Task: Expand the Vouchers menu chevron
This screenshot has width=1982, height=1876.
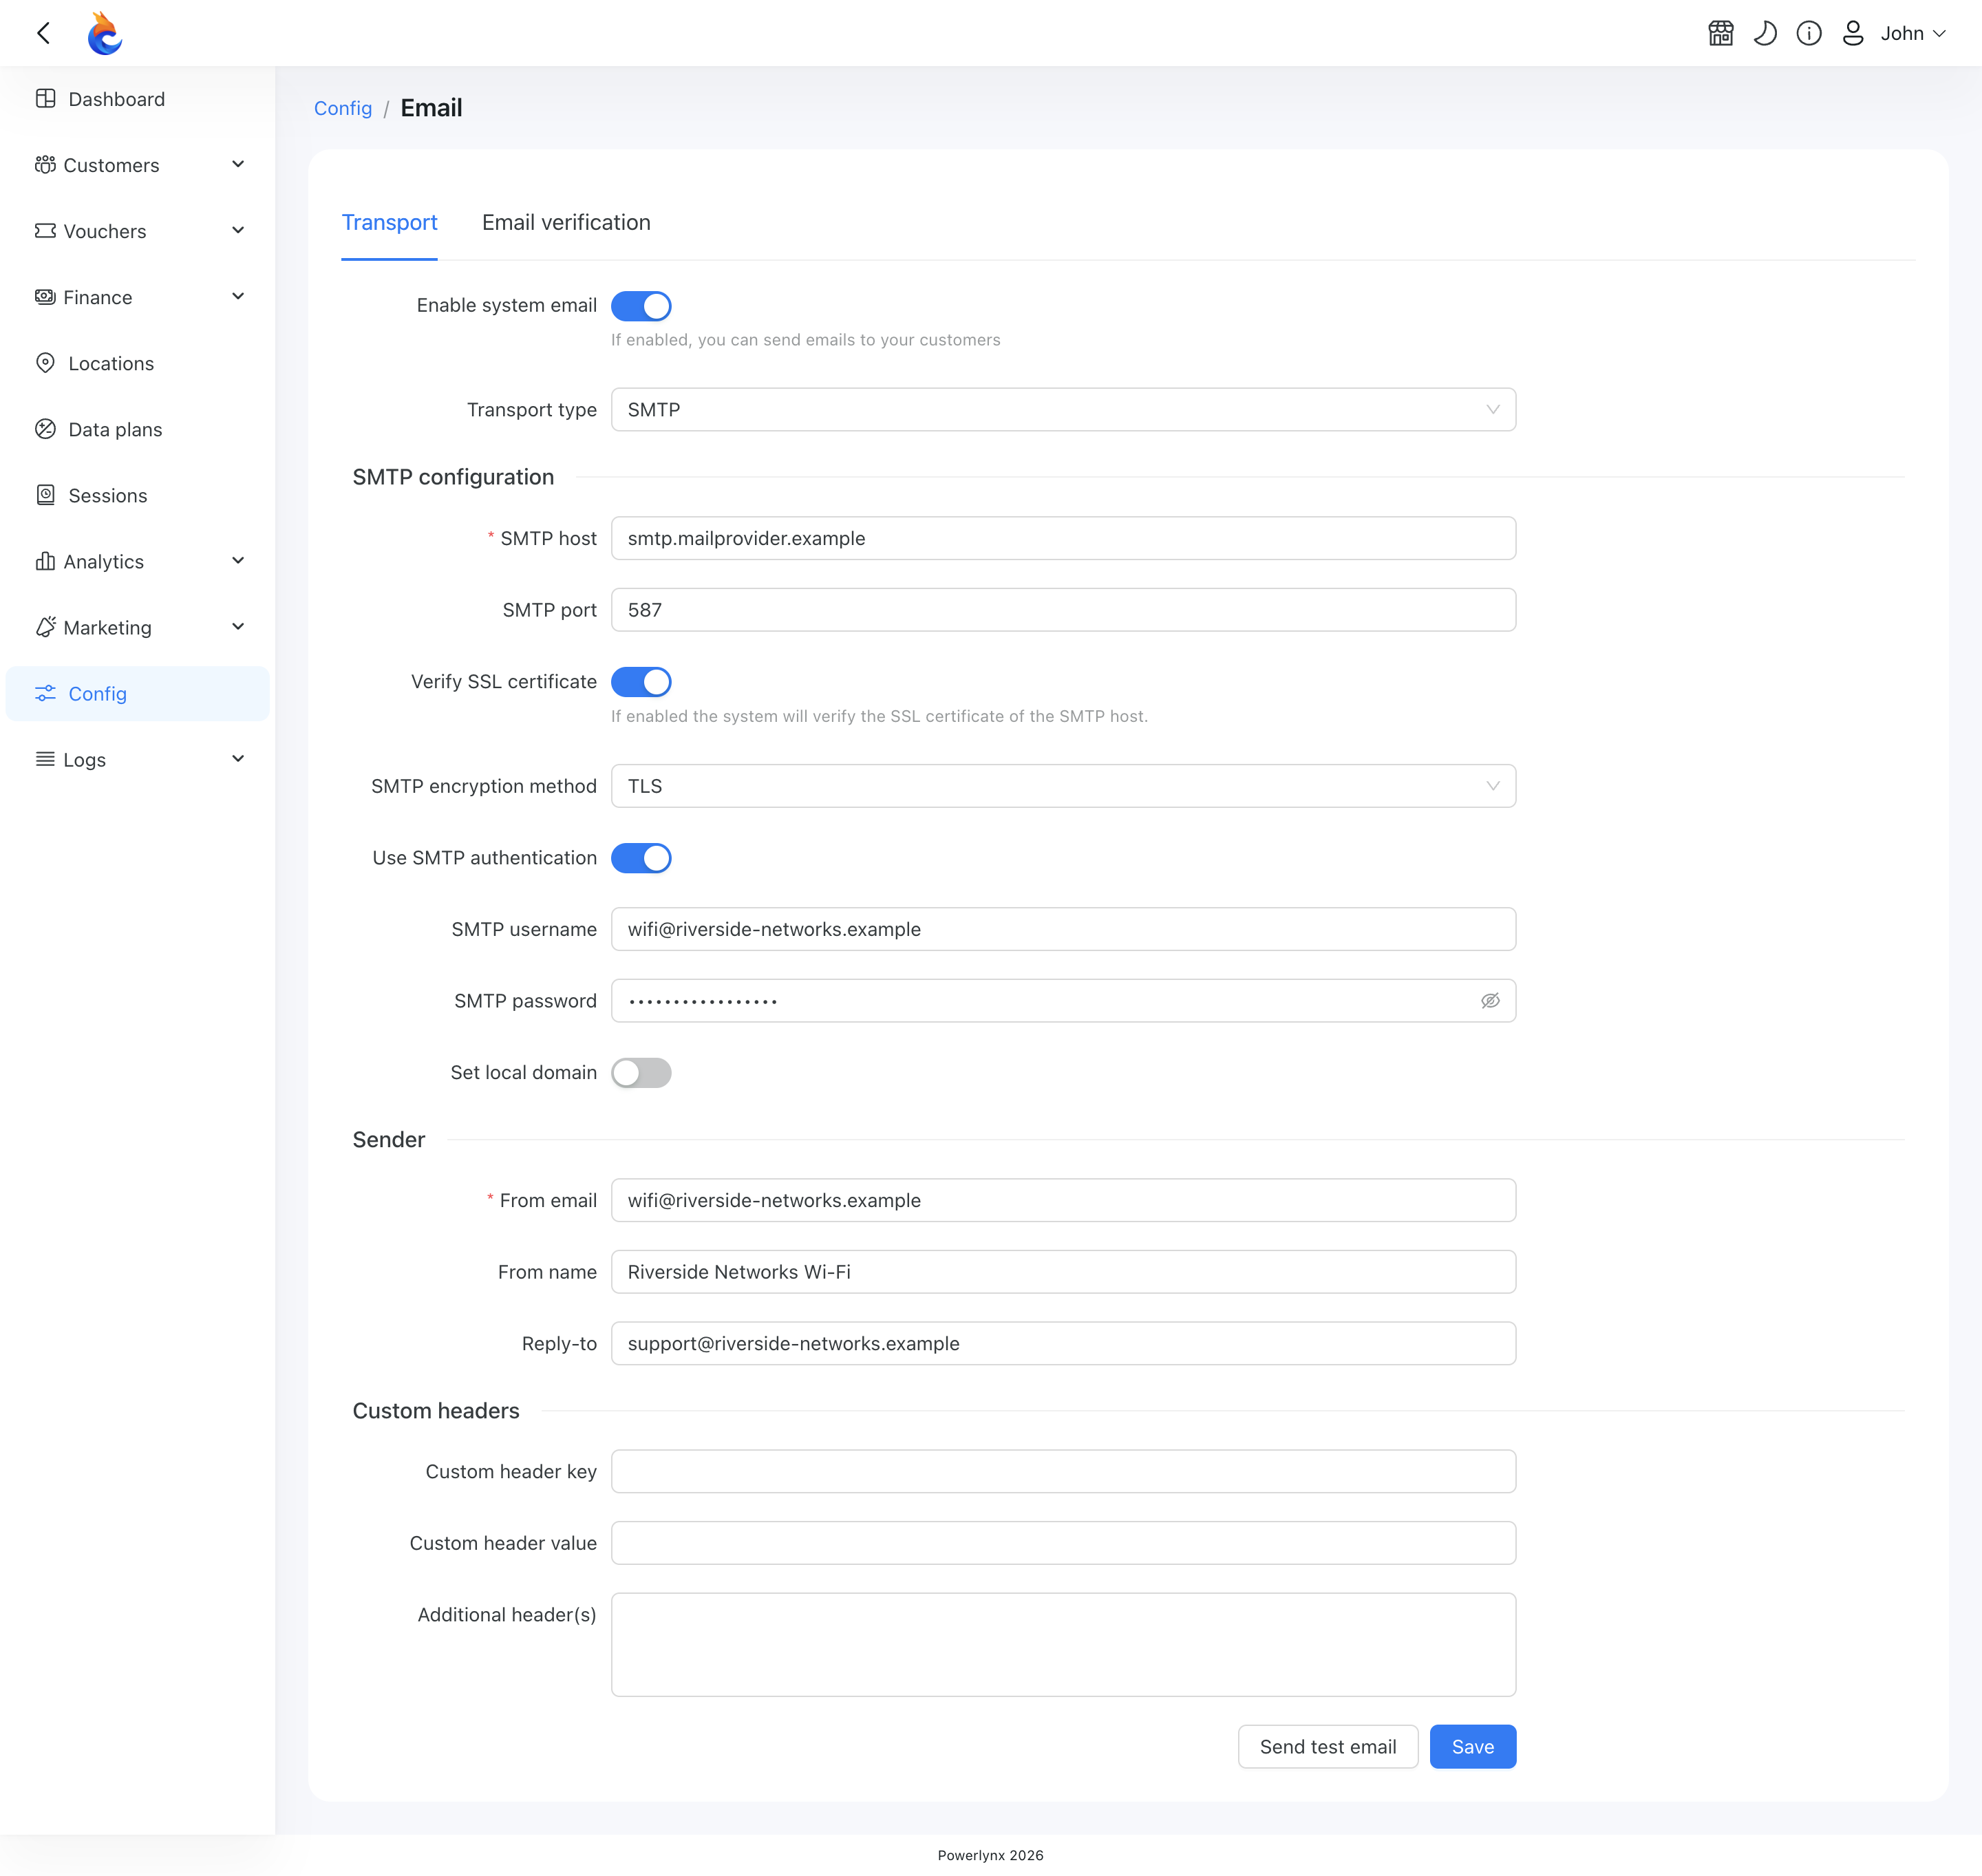Action: pos(238,231)
